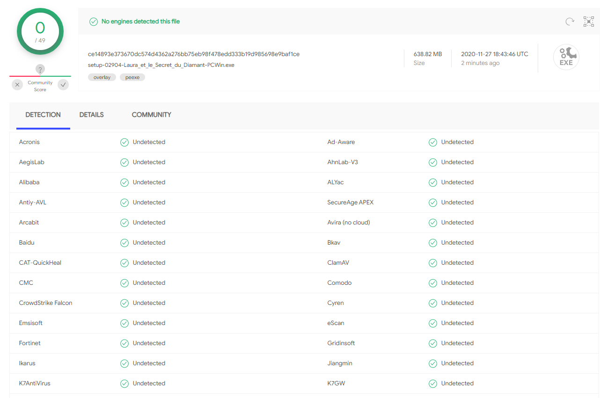Click Jiangmin undetected check icon
Viewport: 600px width, 398px height.
(433, 363)
